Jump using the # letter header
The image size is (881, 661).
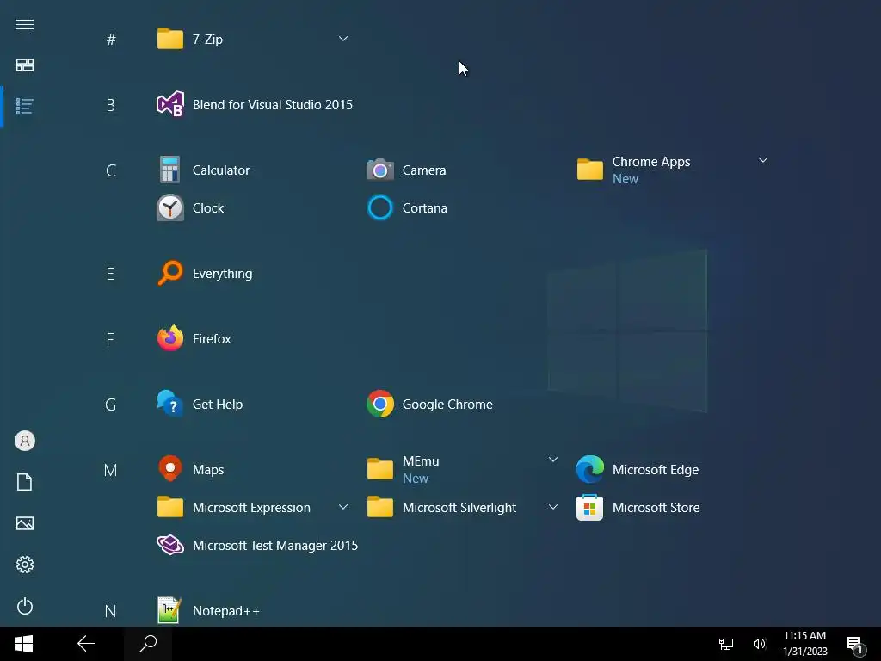pos(111,40)
